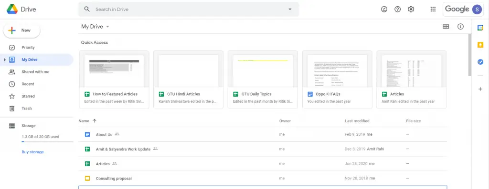Image resolution: width=489 pixels, height=189 pixels.
Task: Select the Articles spreadsheet row in the list
Action: tap(263, 164)
